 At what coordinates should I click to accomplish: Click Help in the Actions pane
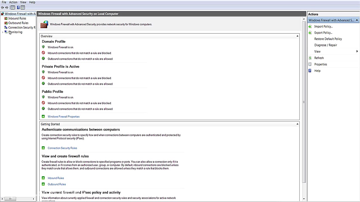317,71
